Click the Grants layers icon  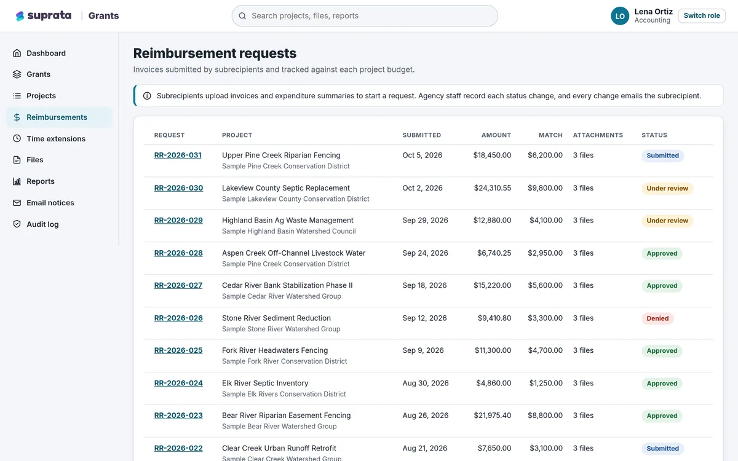click(17, 74)
